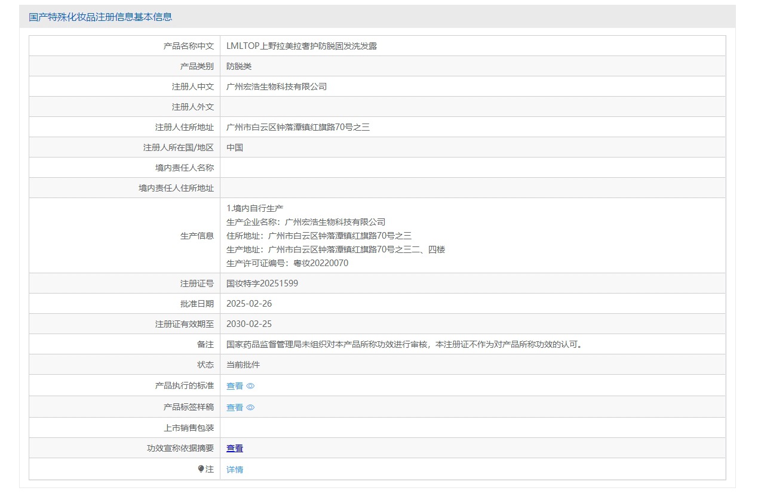This screenshot has width=761, height=500.
Task: Click the expiry date 2030-02-25
Action: [x=249, y=324]
